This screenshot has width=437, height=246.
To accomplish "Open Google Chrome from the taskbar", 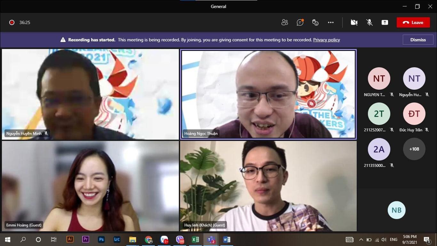I will click(148, 240).
